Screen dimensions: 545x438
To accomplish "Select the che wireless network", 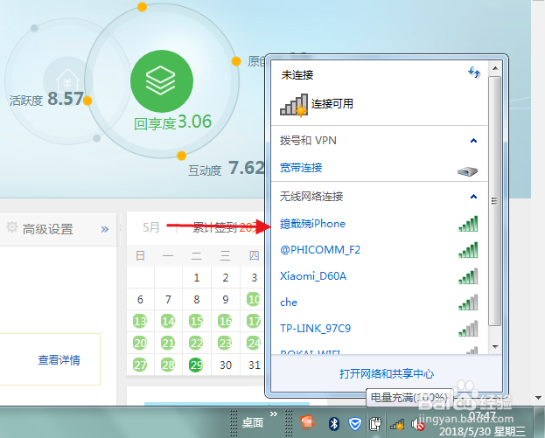I will pos(289,302).
